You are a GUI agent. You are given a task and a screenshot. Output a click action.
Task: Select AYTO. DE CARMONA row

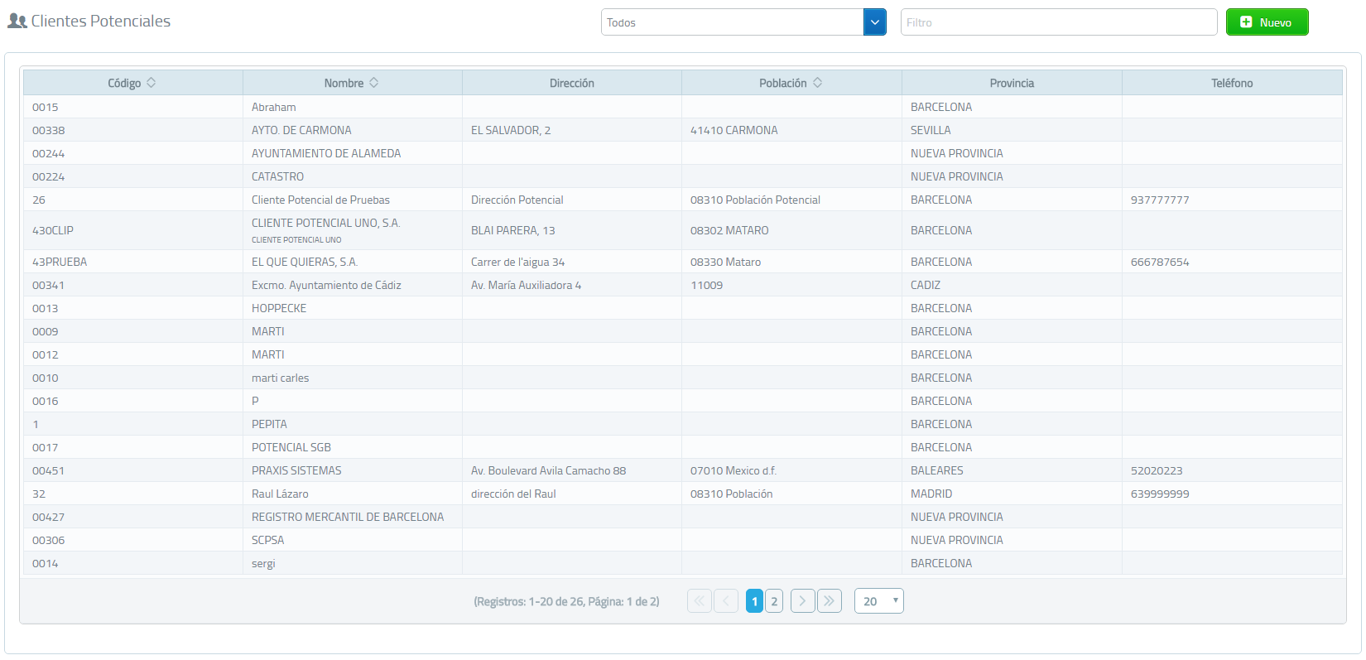tap(683, 130)
